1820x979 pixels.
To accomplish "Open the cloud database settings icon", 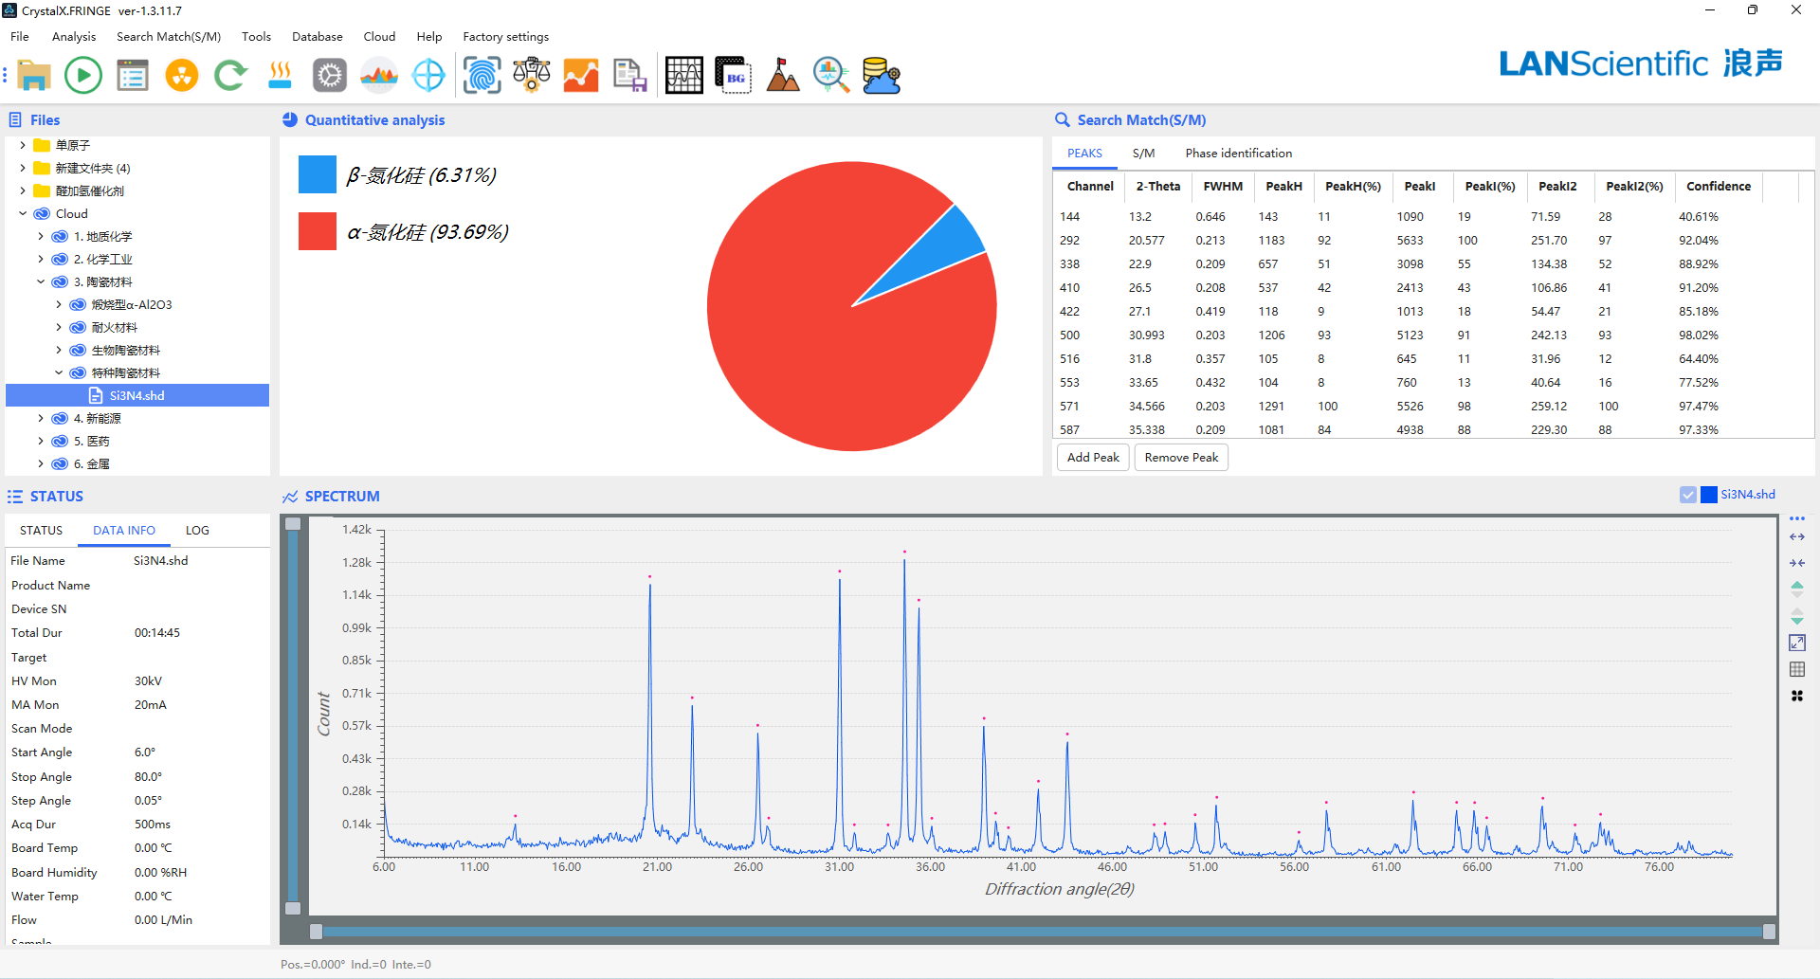I will click(881, 76).
